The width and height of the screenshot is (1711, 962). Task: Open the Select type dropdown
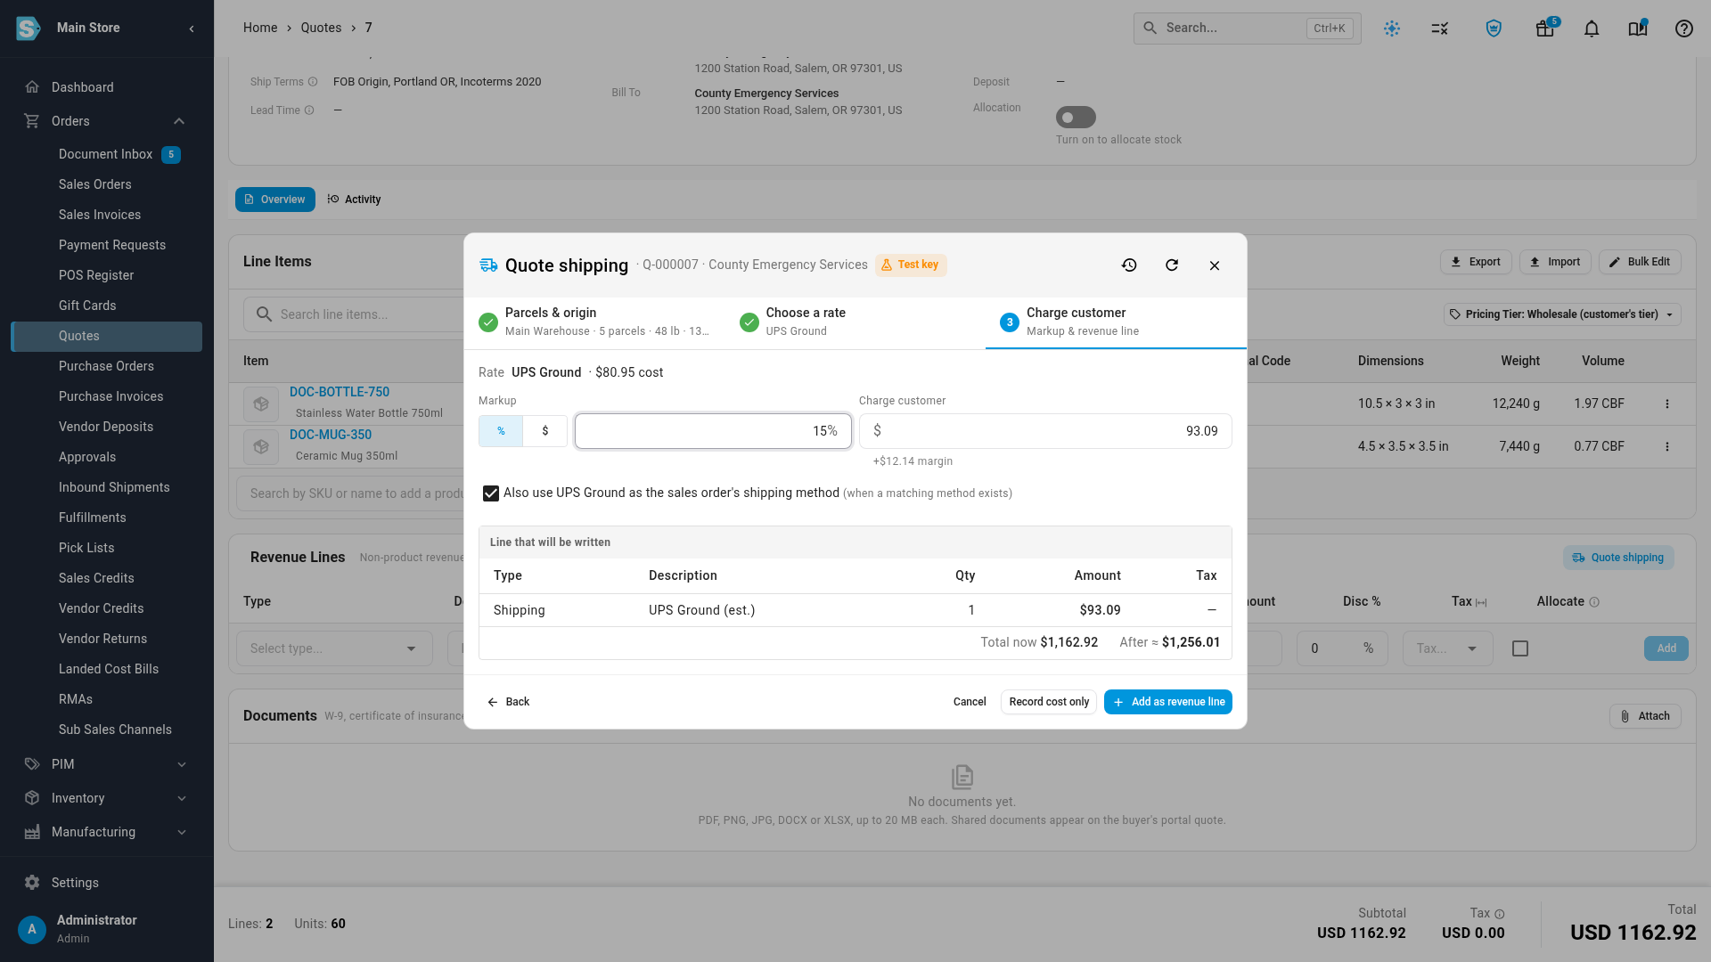point(334,648)
